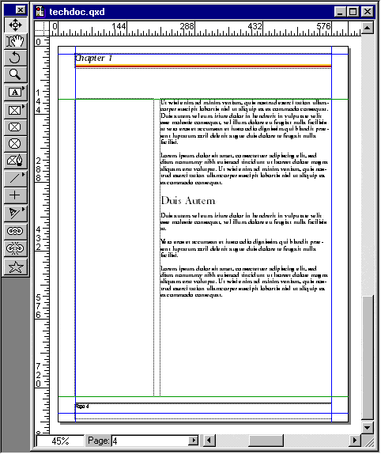Screen dimensions: 381x454
Task: Activate the Linking chain tool
Action: [x=15, y=231]
